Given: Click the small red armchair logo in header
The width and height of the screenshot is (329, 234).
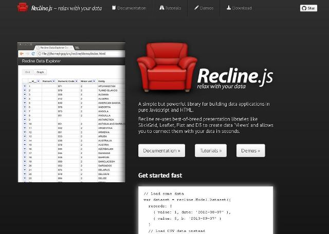Looking at the screenshot, I should click(x=23, y=7).
